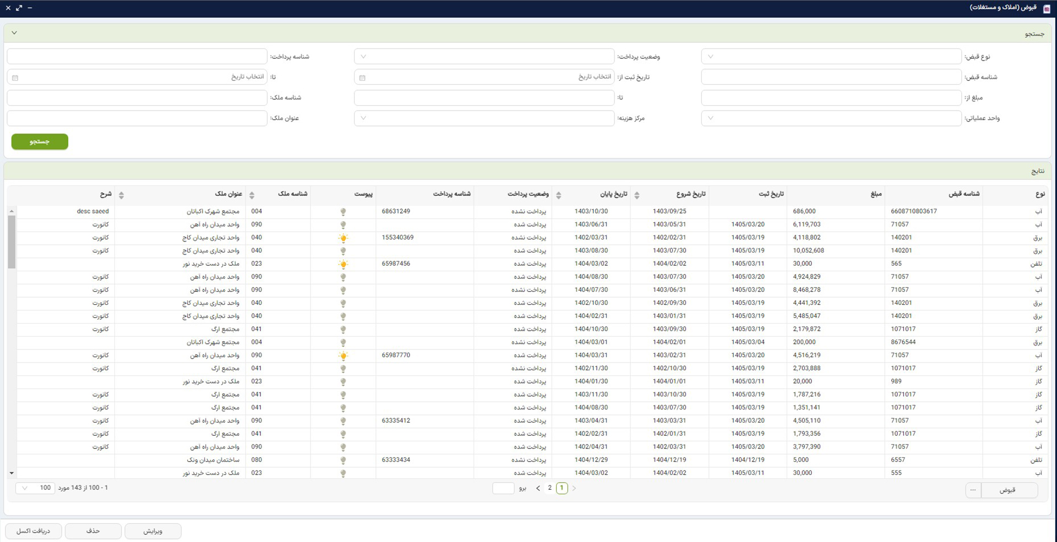Open calendar icon in تا date field
Screen dimensions: 1057x542
click(15, 78)
